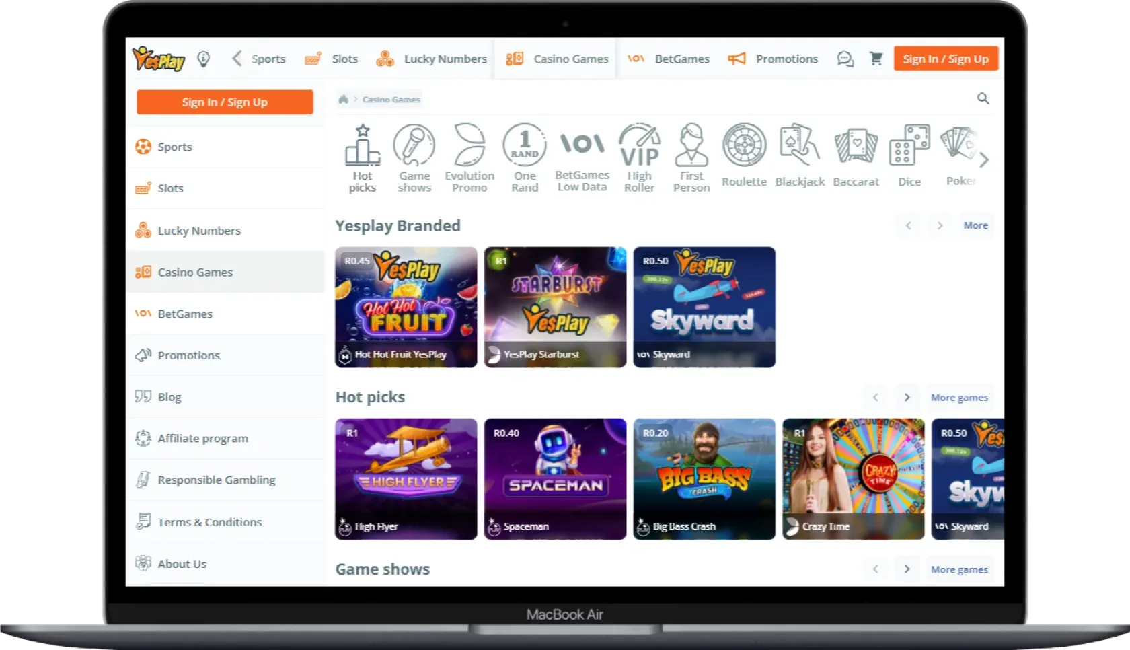Click the top navigation back chevron
The image size is (1130, 650).
(x=237, y=59)
